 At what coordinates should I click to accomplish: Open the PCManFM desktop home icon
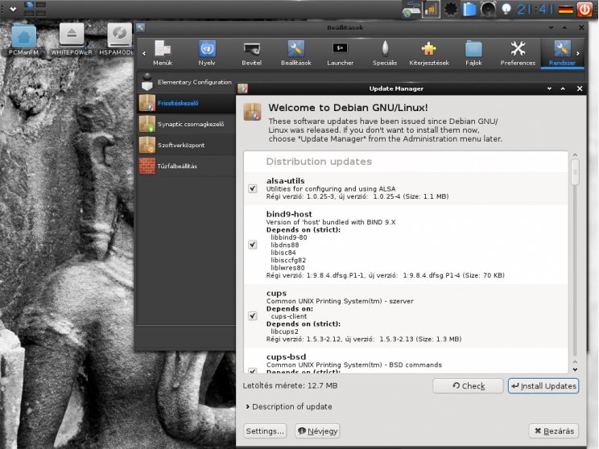pyautogui.click(x=23, y=39)
